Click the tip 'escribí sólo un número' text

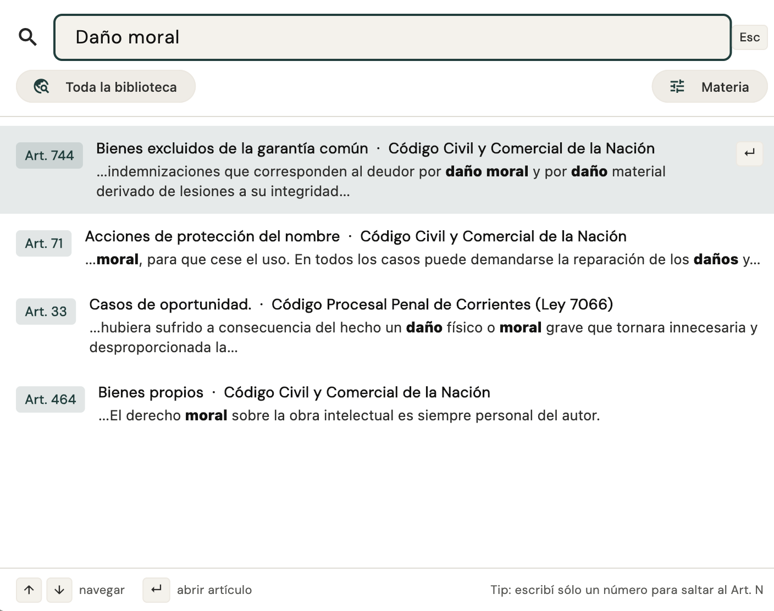(x=627, y=590)
